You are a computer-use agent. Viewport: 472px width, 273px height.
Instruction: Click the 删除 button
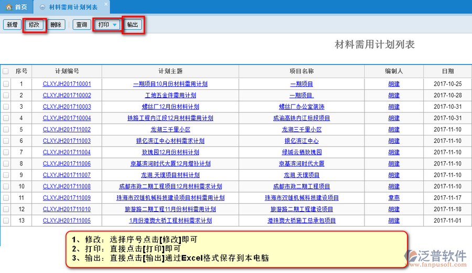coord(56,25)
